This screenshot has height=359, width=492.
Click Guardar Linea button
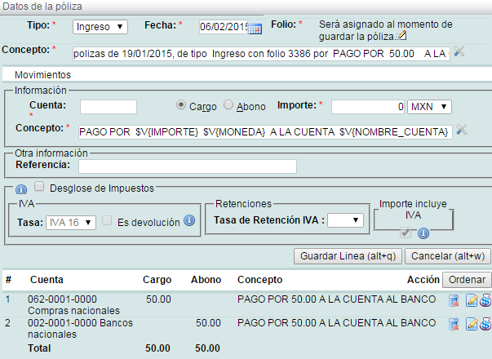348,256
